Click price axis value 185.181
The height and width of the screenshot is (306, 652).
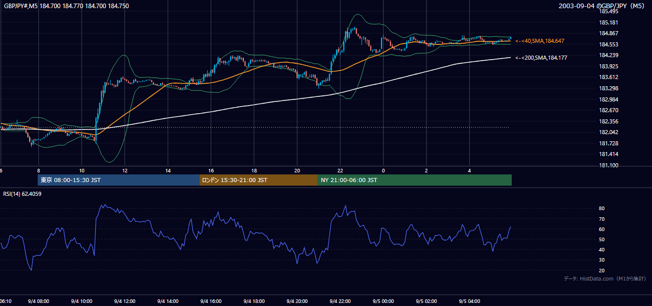608,22
